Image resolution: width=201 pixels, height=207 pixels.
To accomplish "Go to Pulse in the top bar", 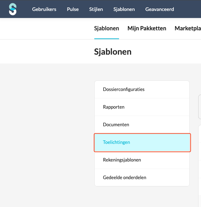I will click(x=73, y=9).
